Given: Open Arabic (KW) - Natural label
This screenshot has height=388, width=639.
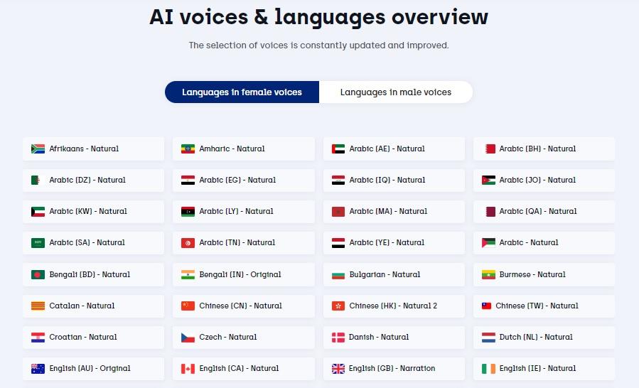Looking at the screenshot, I should [88, 212].
